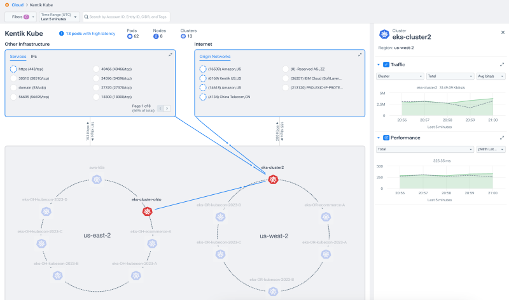The height and width of the screenshot is (300, 509).
Task: Click the eks-OR-kubecon-2023-D node icon
Action: (x=220, y=217)
